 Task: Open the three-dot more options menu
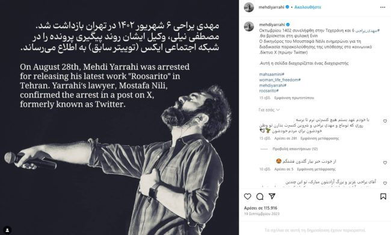tap(383, 7)
